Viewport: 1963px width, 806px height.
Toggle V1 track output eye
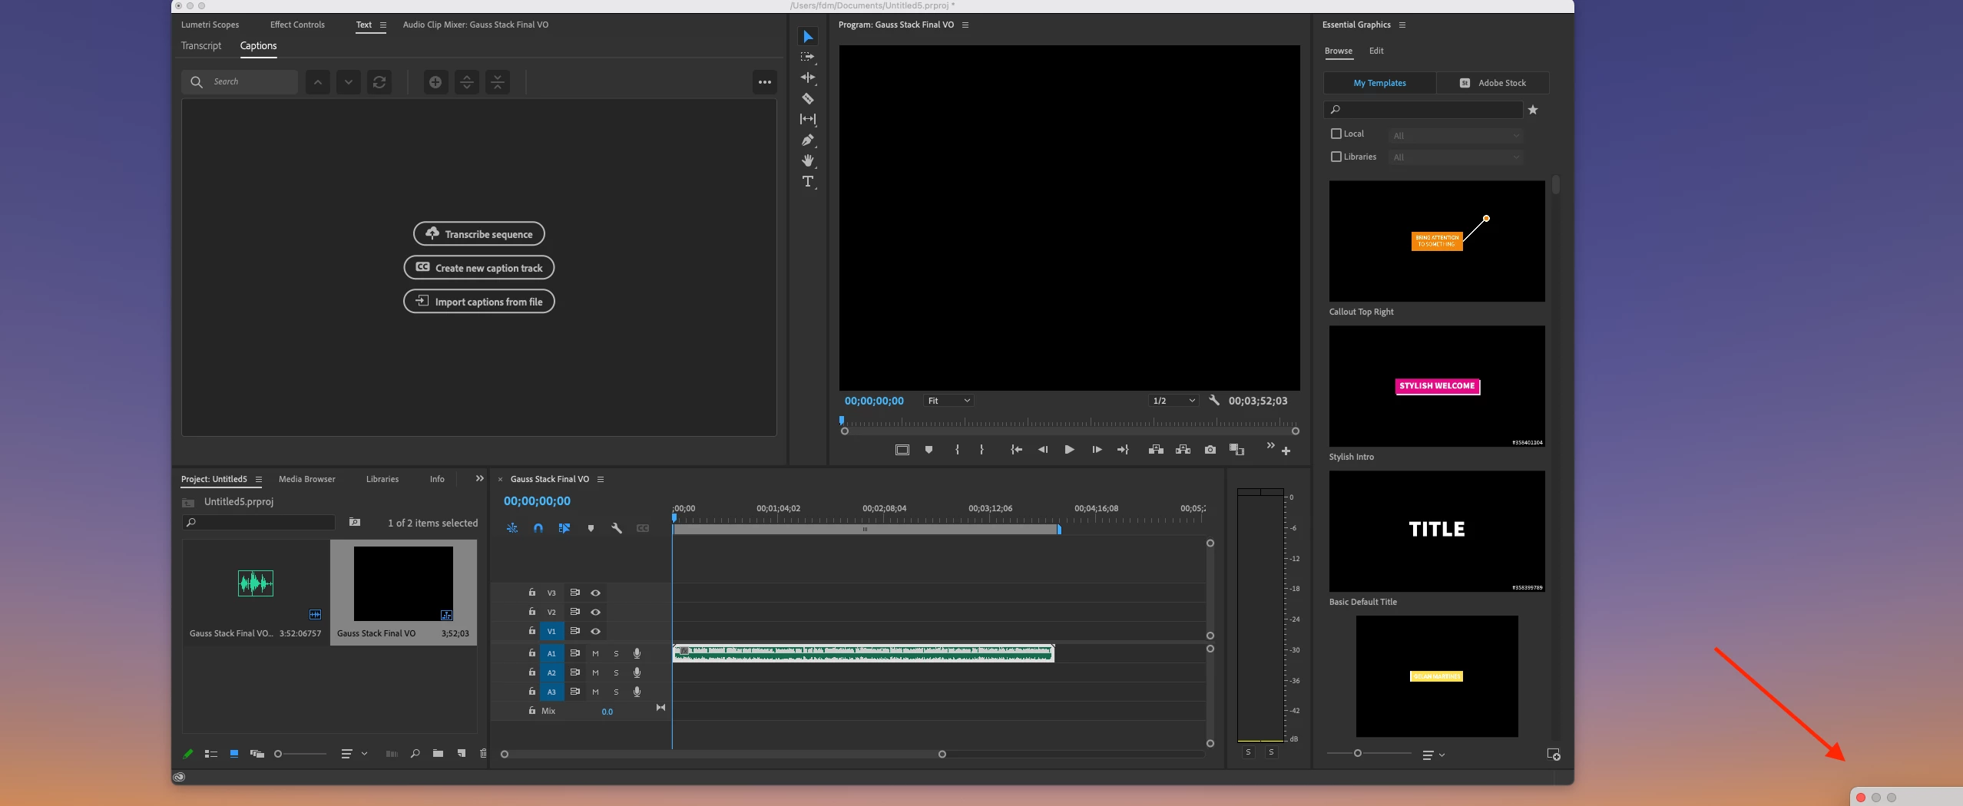point(595,632)
